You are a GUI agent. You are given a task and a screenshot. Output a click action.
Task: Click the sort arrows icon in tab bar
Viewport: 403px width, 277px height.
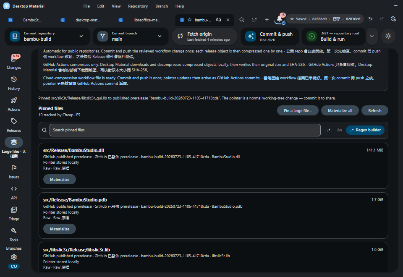254,20
